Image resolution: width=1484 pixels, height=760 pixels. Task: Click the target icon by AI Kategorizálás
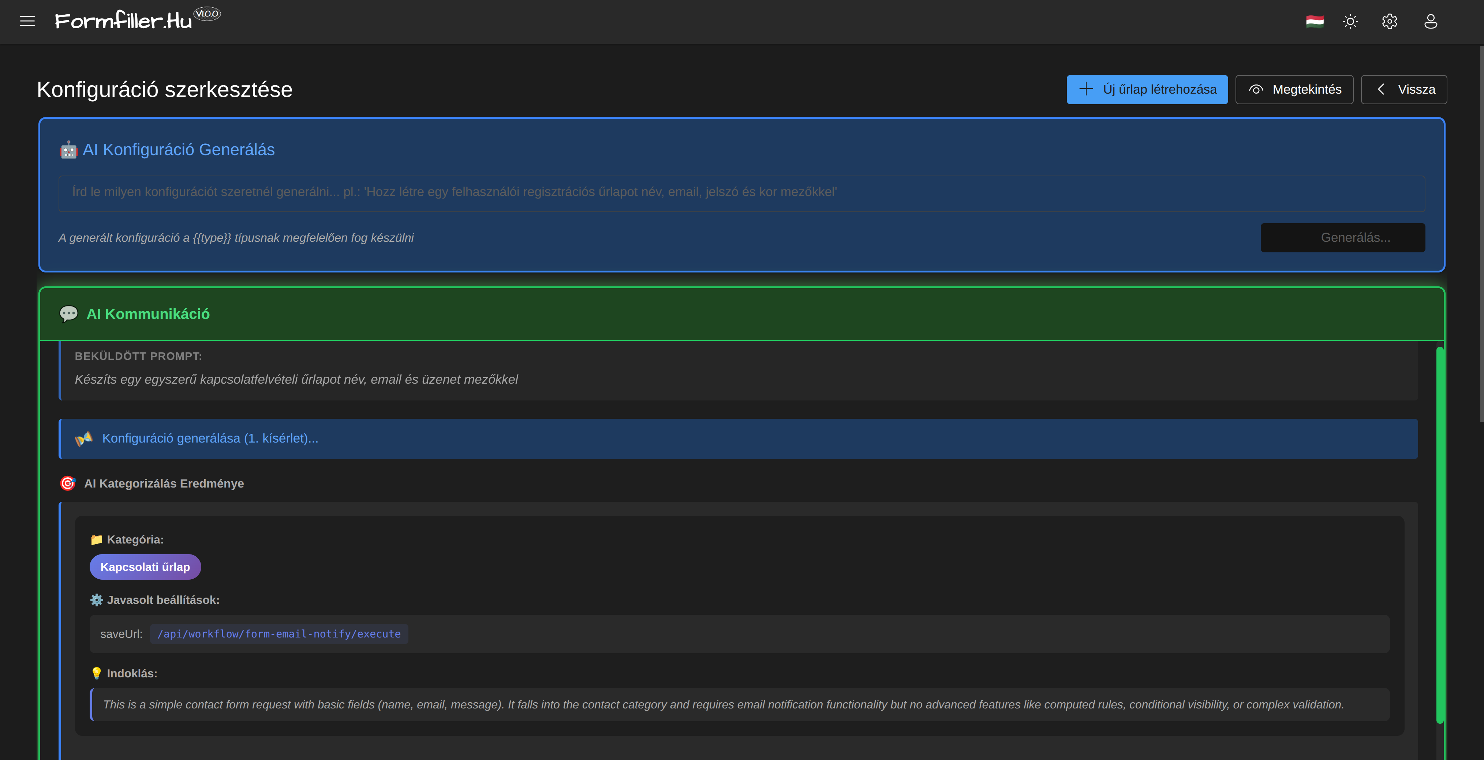click(68, 484)
